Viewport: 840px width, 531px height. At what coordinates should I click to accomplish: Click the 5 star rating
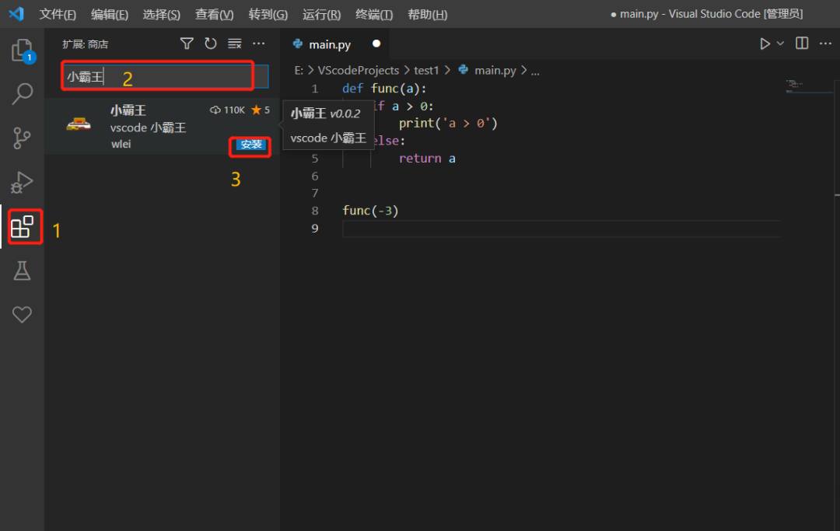pyautogui.click(x=261, y=110)
